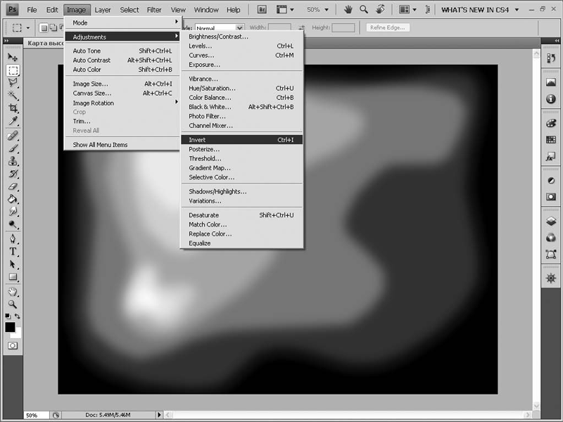Swap foreground and background colors

[17, 316]
